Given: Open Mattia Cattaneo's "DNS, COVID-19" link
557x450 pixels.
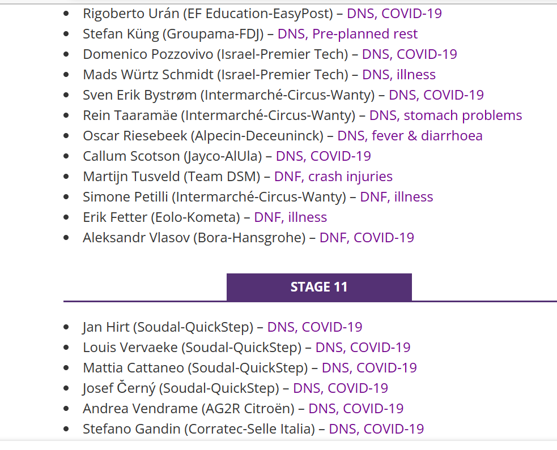Looking at the screenshot, I should point(369,368).
